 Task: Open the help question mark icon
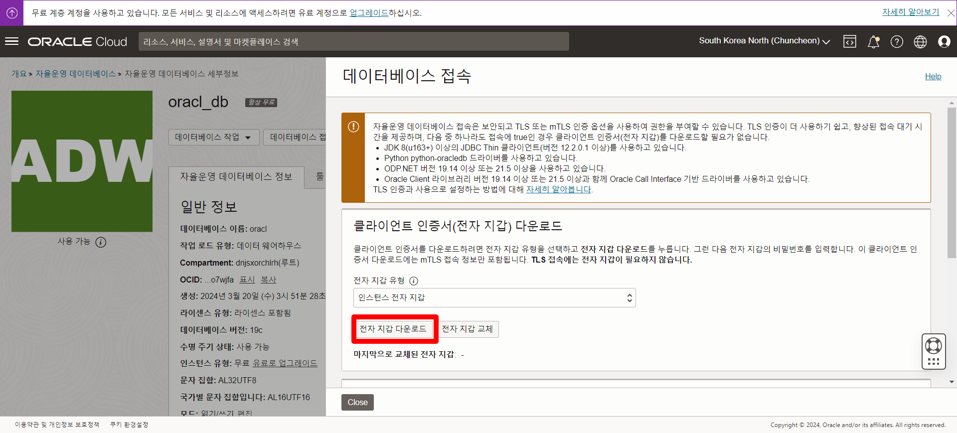897,42
